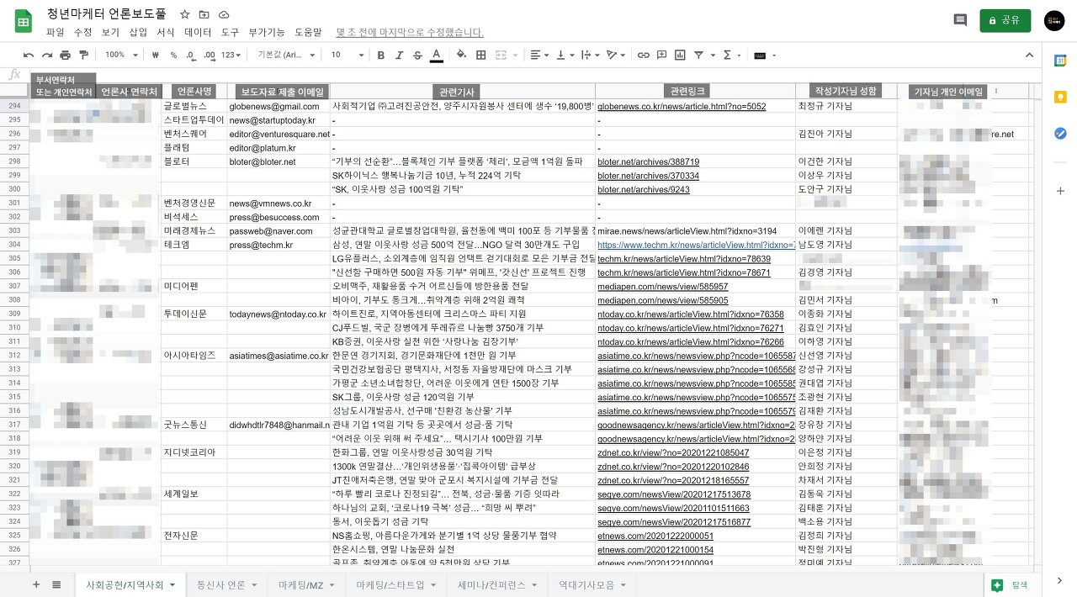This screenshot has height=597, width=1077.
Task: Click the add sheet plus button
Action: pos(35,584)
